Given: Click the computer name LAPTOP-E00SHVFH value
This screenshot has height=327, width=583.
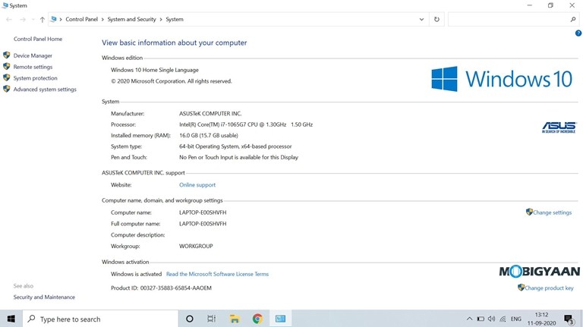Looking at the screenshot, I should tap(203, 212).
